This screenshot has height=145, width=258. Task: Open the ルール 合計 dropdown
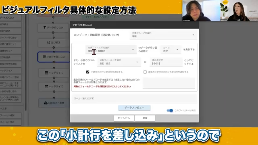pyautogui.click(x=171, y=50)
